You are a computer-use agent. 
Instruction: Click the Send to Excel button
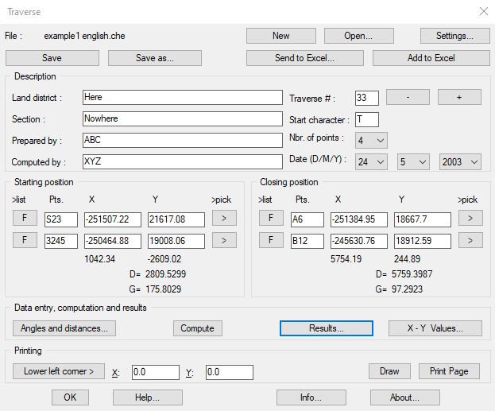(x=304, y=58)
